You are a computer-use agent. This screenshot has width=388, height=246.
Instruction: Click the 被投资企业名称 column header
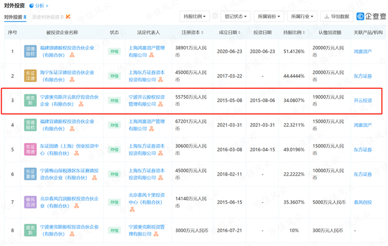point(62,32)
